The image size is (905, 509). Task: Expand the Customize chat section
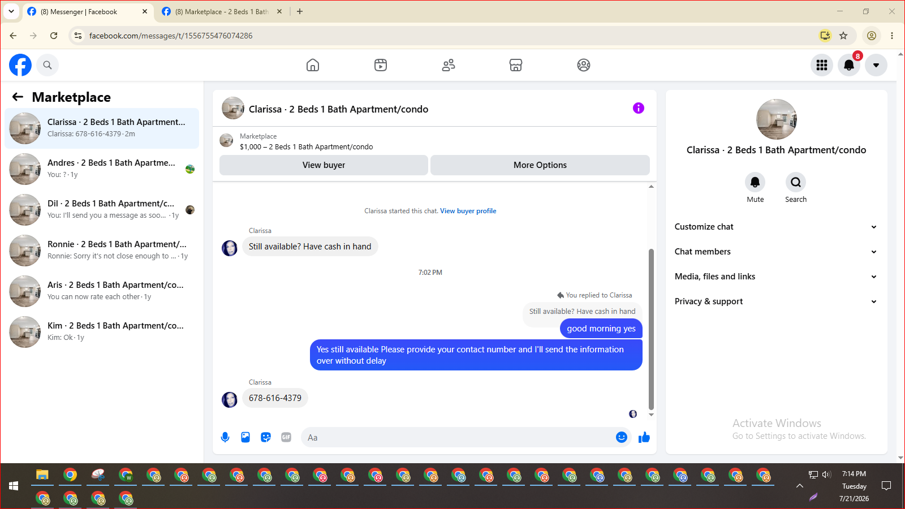[776, 227]
